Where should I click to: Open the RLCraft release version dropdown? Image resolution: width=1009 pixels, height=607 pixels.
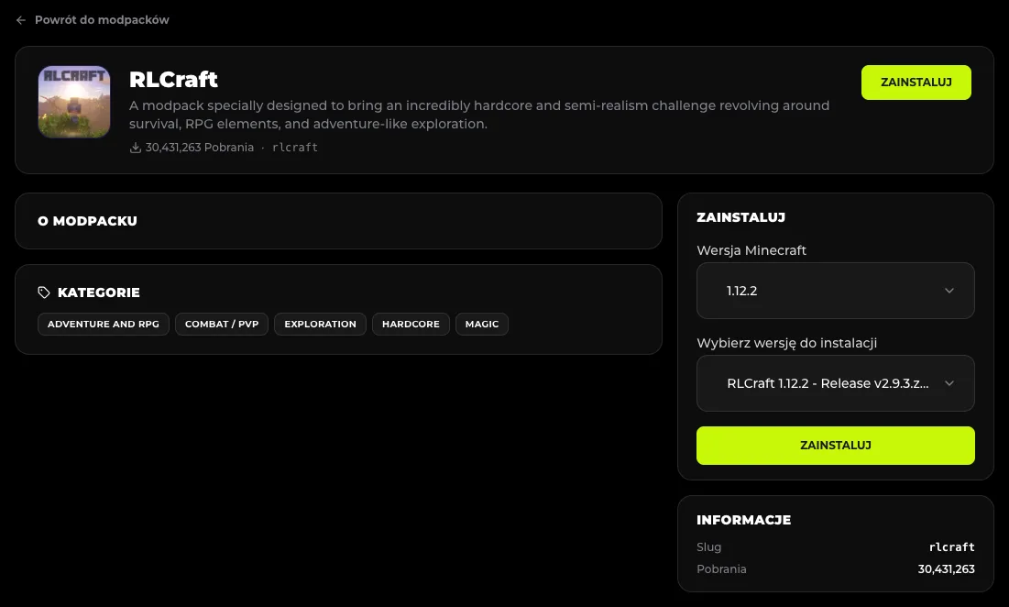click(x=835, y=383)
